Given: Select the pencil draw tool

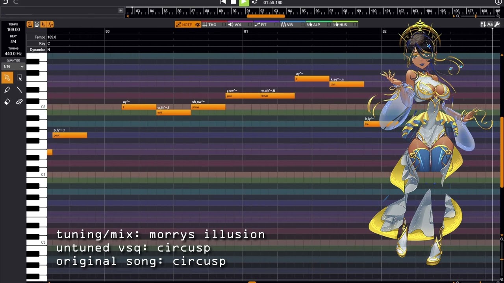Looking at the screenshot, I should (7, 90).
